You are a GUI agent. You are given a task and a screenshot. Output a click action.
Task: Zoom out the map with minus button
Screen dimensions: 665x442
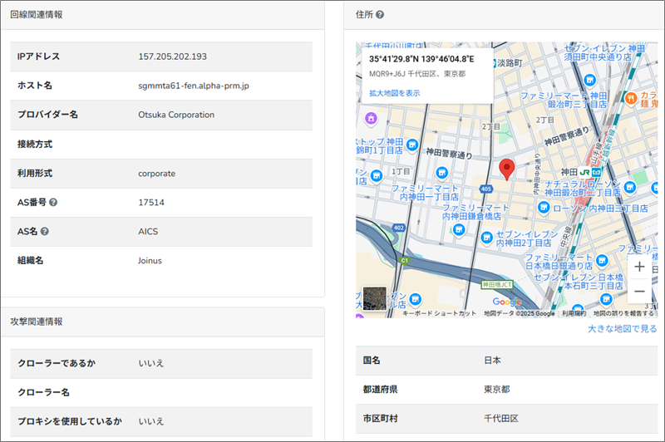tap(639, 291)
